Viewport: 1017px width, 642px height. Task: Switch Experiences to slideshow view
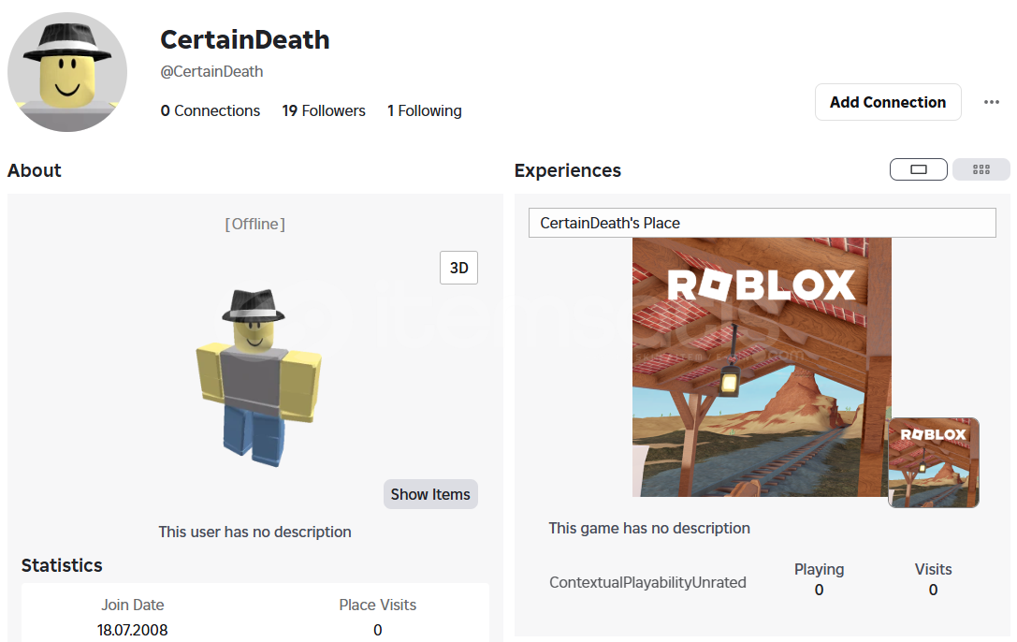point(919,169)
